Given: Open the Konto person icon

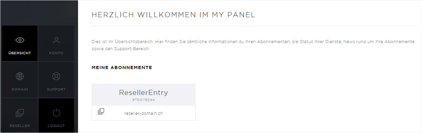Looking at the screenshot, I should click(x=56, y=40).
